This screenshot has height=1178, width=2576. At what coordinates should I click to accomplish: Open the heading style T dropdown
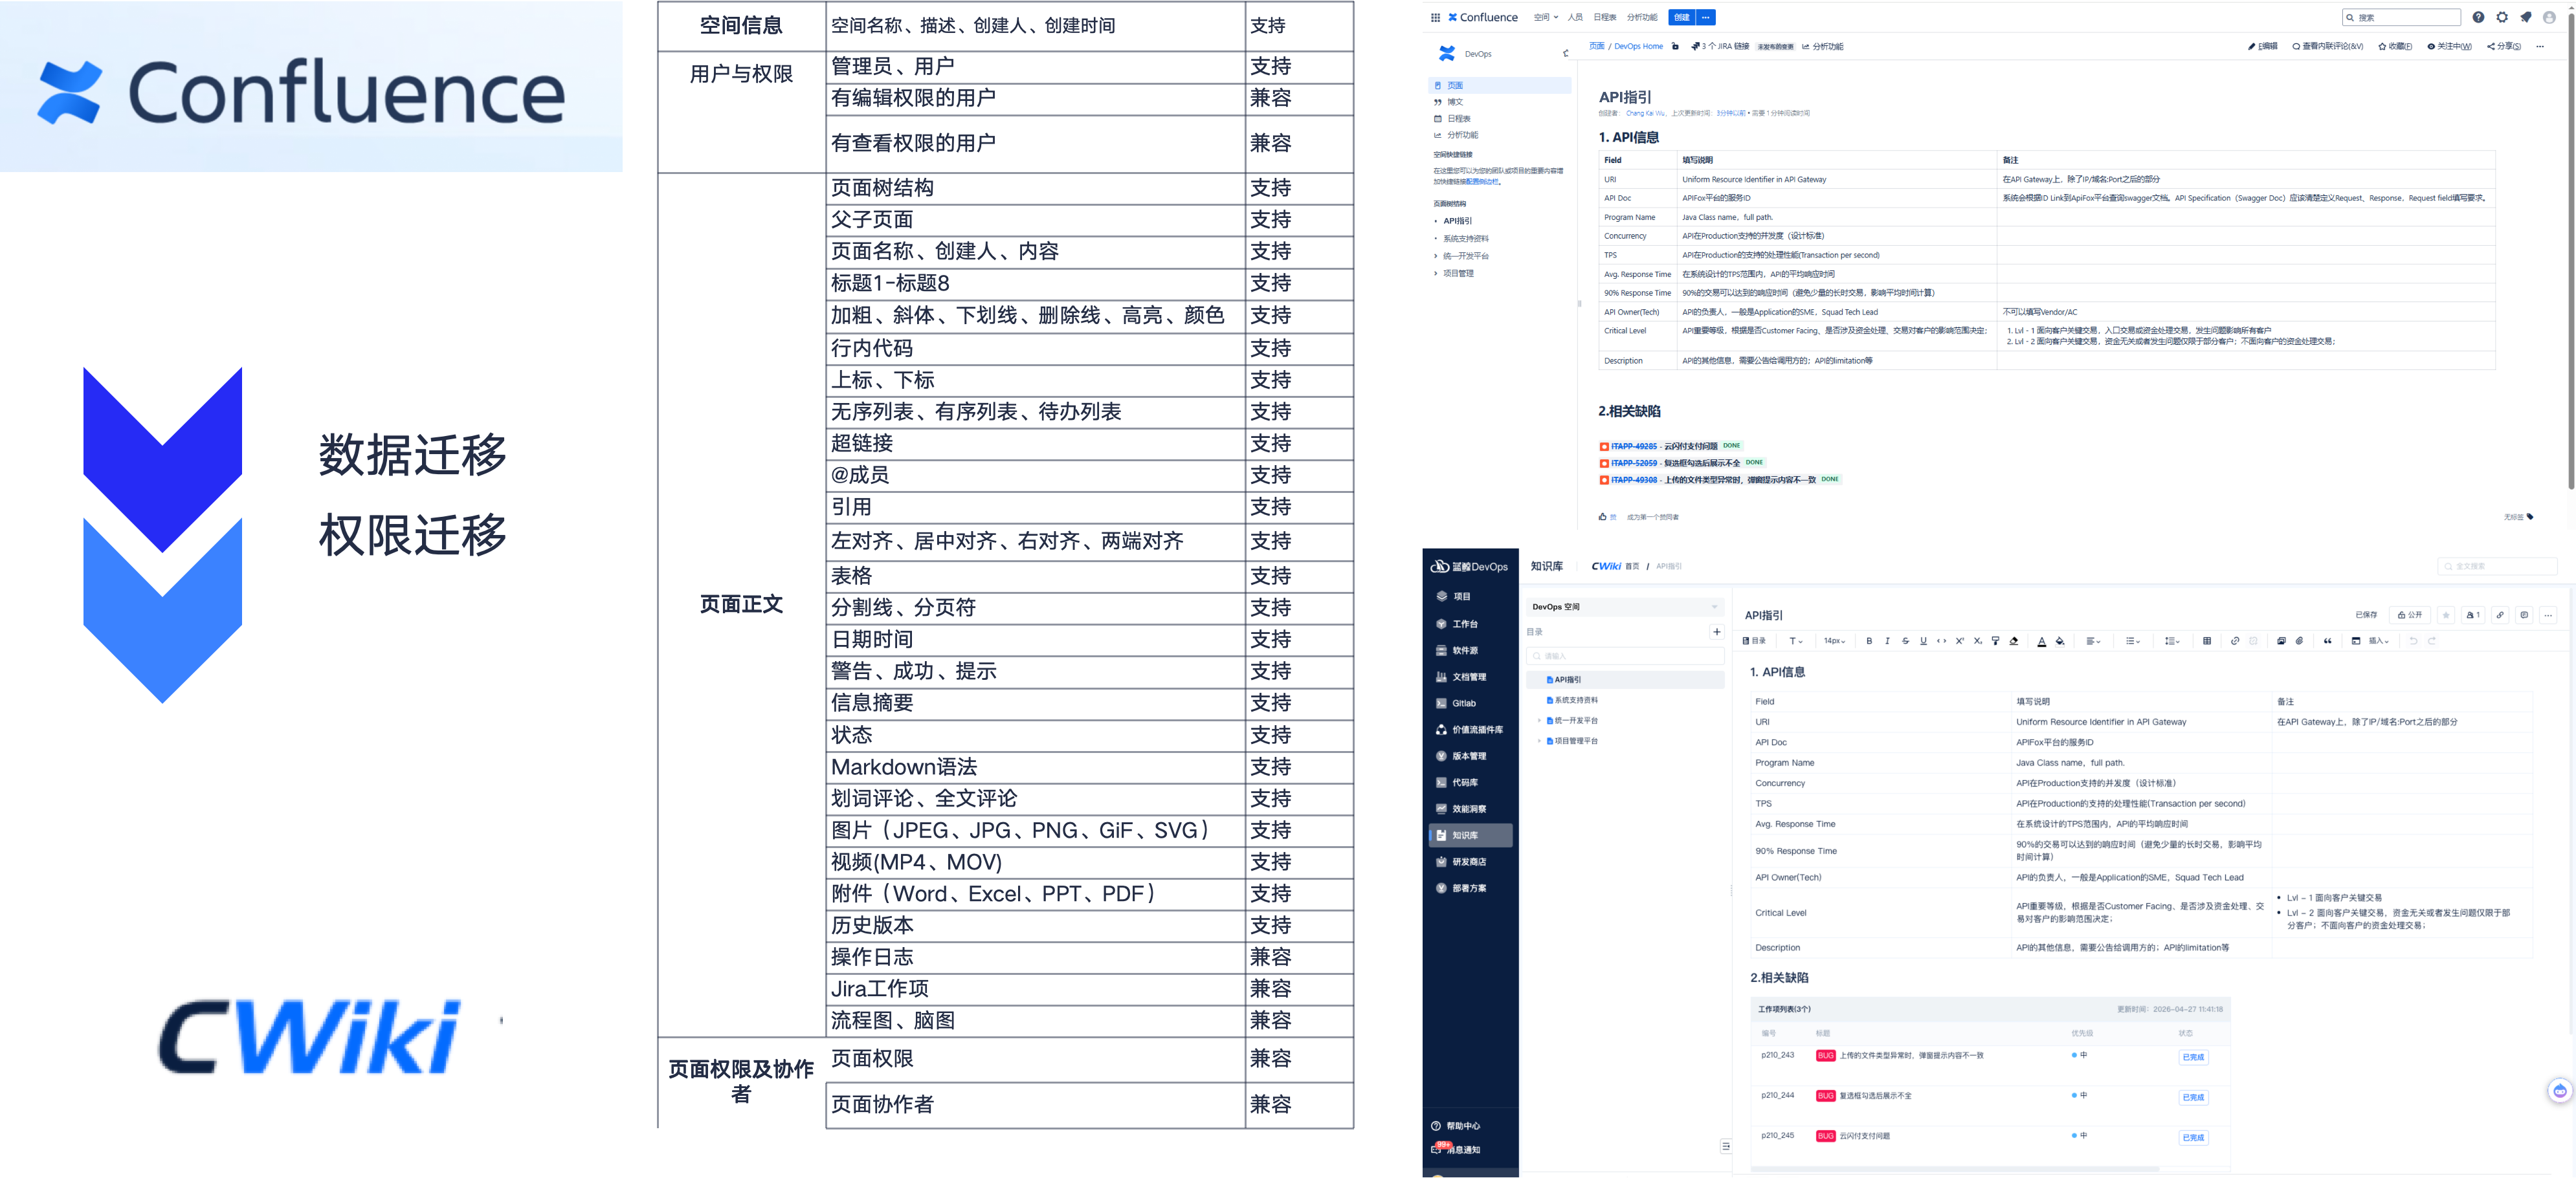pos(1796,640)
